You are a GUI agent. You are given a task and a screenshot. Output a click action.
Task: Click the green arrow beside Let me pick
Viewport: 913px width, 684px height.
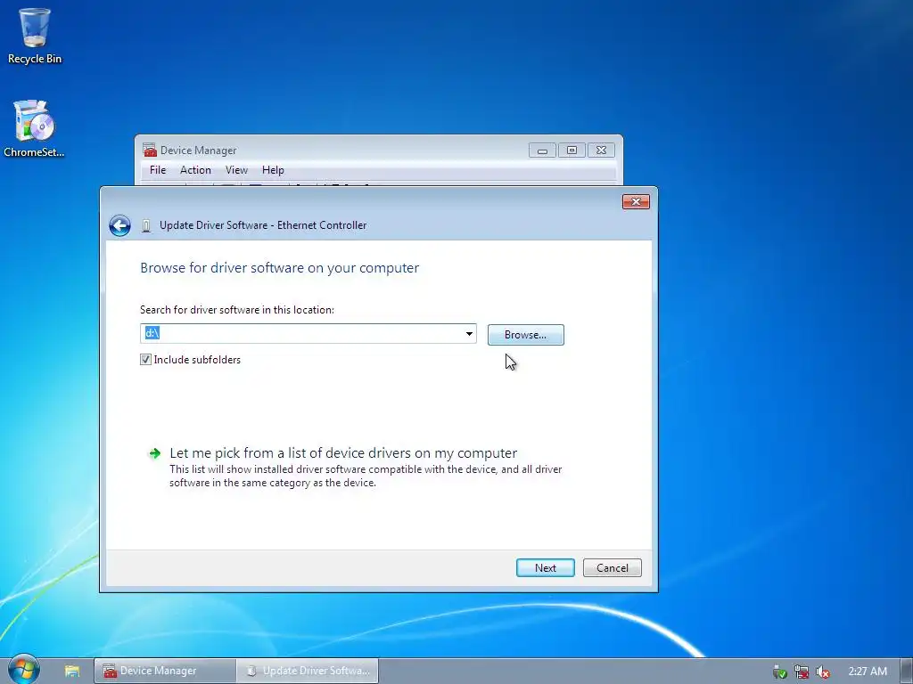[x=155, y=453]
